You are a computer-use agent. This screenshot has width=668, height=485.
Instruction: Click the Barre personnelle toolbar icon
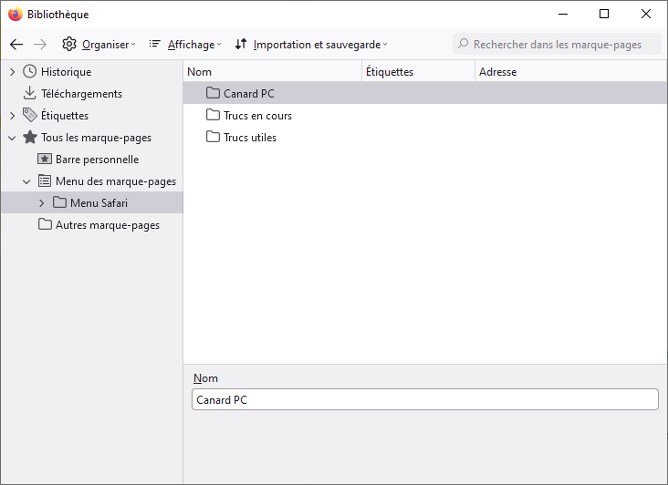tap(45, 160)
